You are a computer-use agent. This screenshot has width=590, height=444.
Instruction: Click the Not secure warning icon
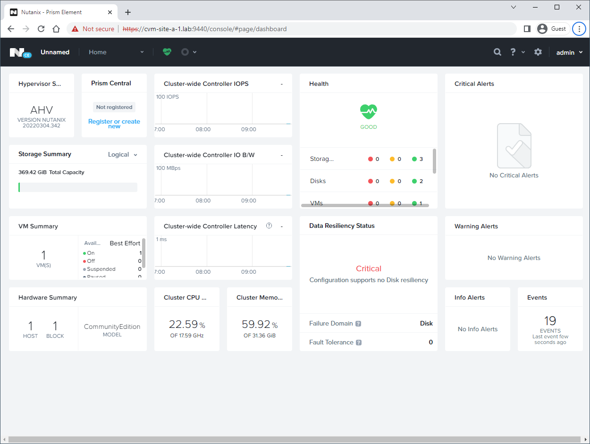(75, 29)
